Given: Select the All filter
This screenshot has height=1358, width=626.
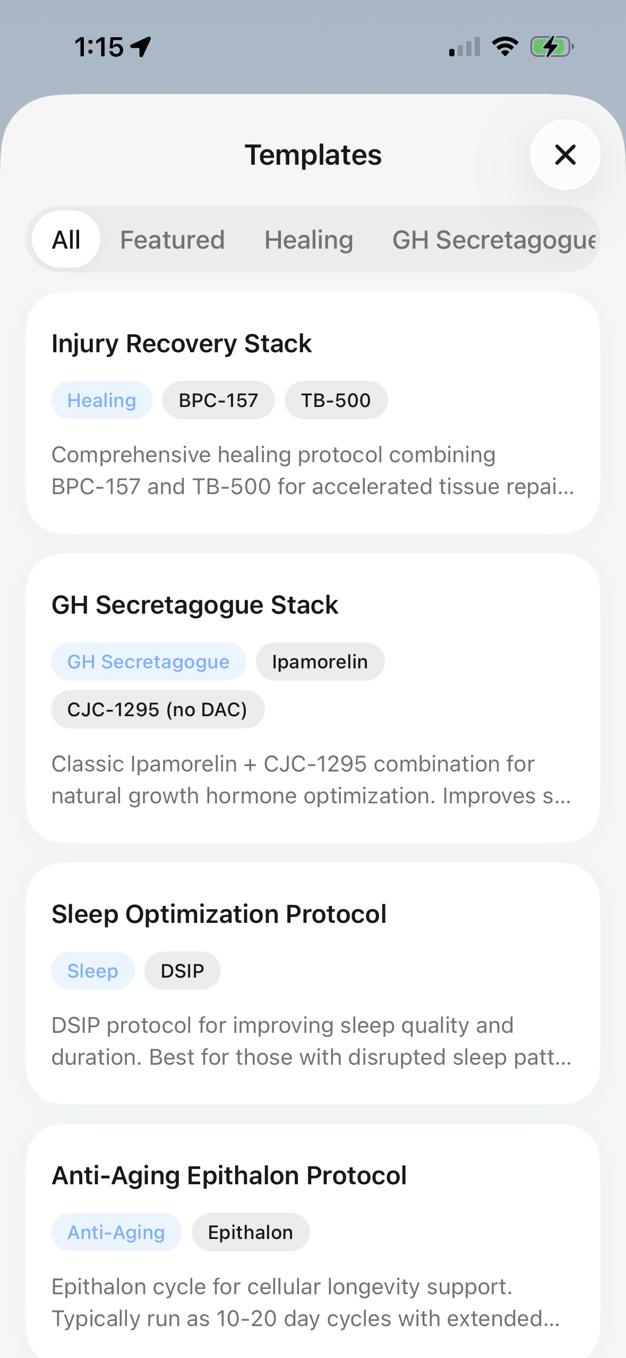Looking at the screenshot, I should pyautogui.click(x=65, y=239).
